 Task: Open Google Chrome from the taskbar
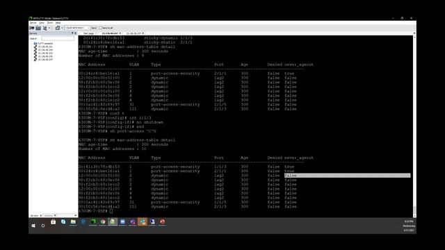[103, 222]
